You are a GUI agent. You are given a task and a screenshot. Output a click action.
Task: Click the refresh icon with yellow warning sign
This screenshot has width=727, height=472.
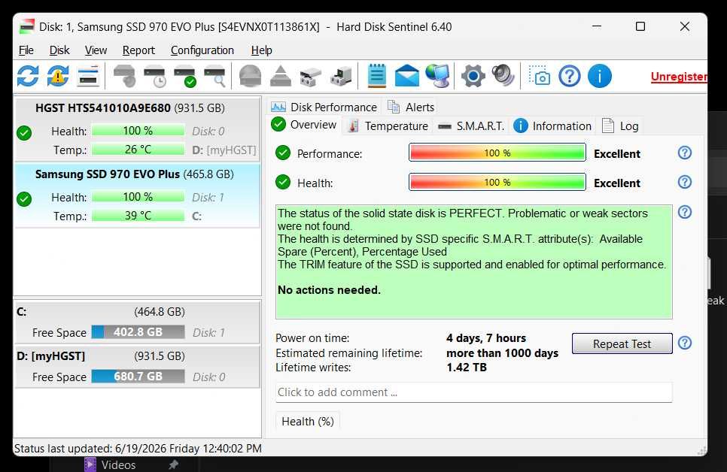(x=58, y=76)
